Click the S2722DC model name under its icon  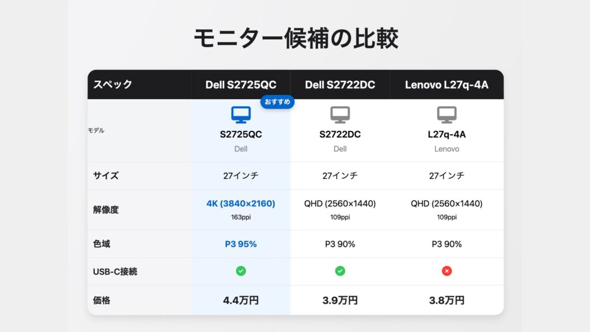click(340, 134)
